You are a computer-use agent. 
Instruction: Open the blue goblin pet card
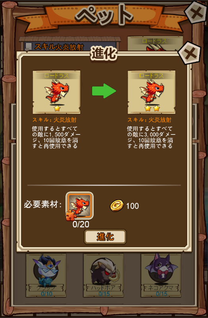(x=46, y=275)
